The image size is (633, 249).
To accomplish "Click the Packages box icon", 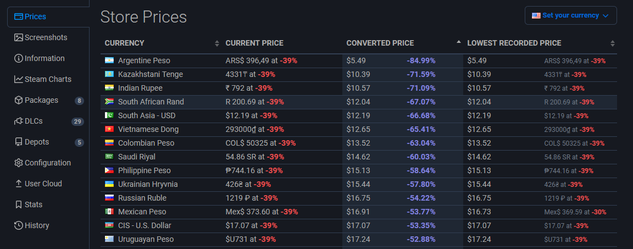I will pos(18,100).
